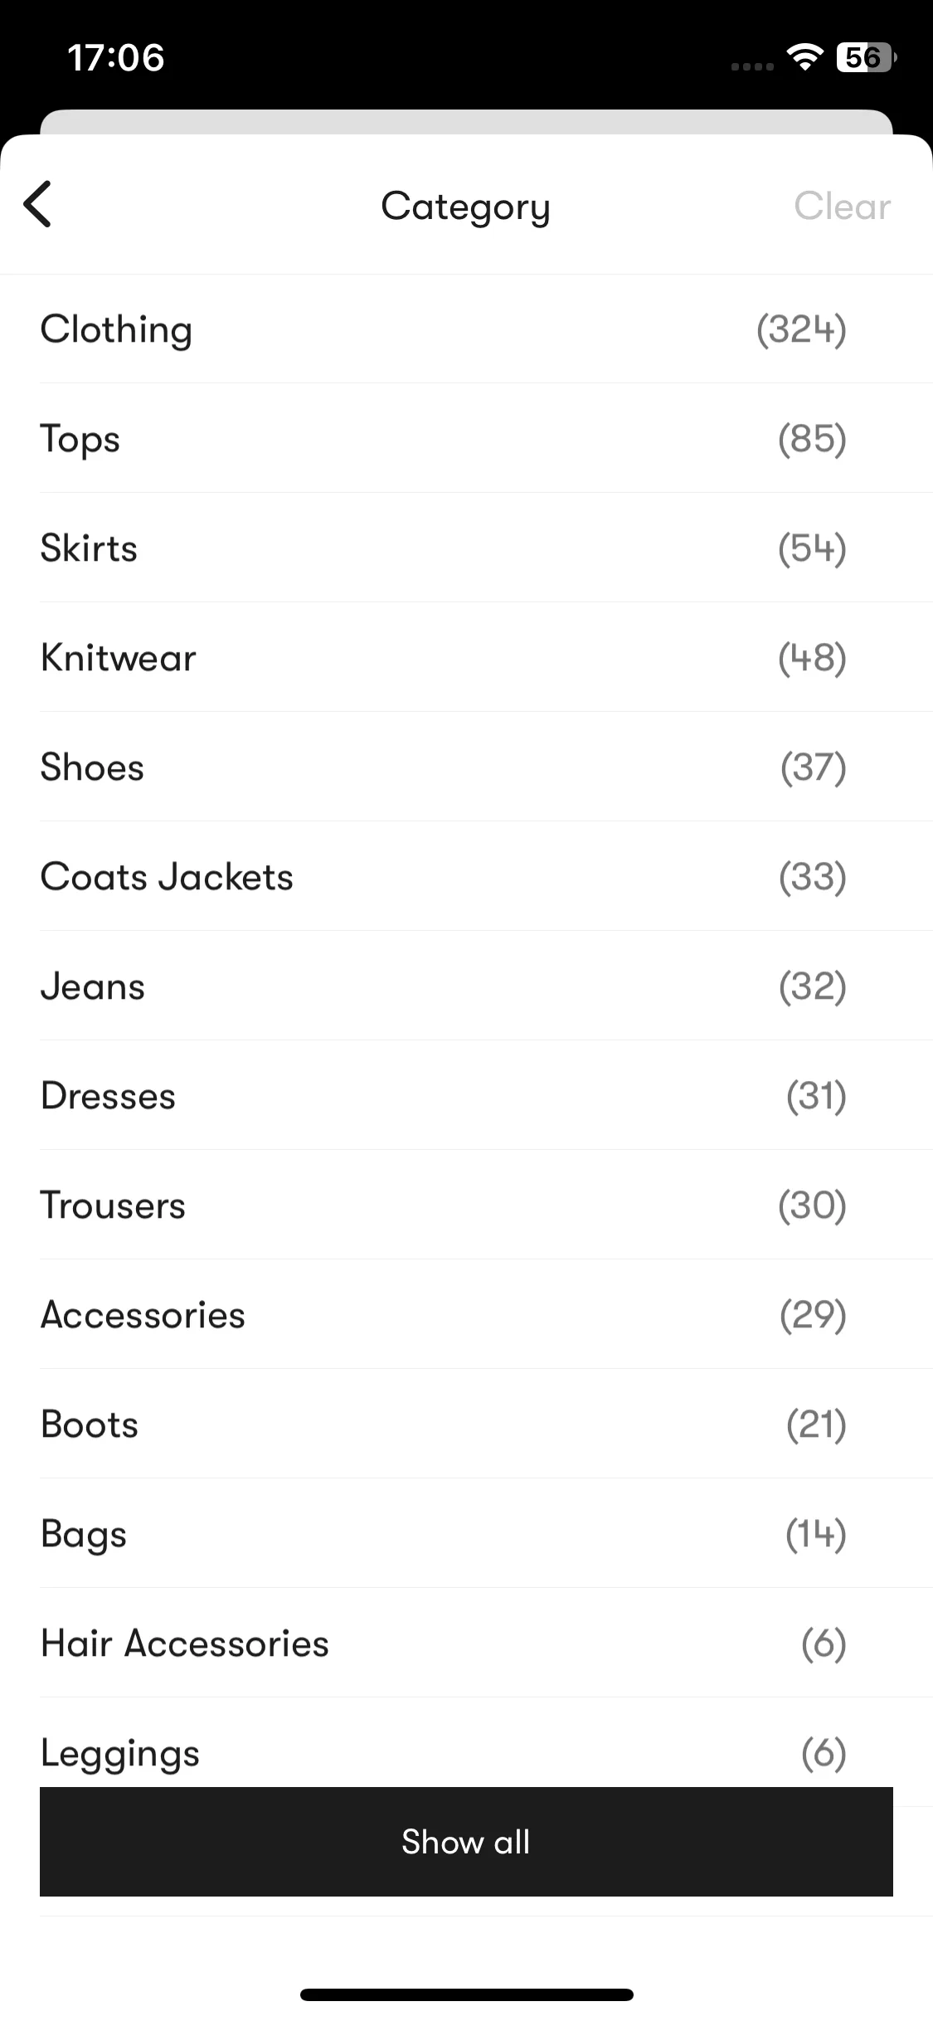The height and width of the screenshot is (2021, 933).
Task: Select the Tops category
Action: pos(466,438)
